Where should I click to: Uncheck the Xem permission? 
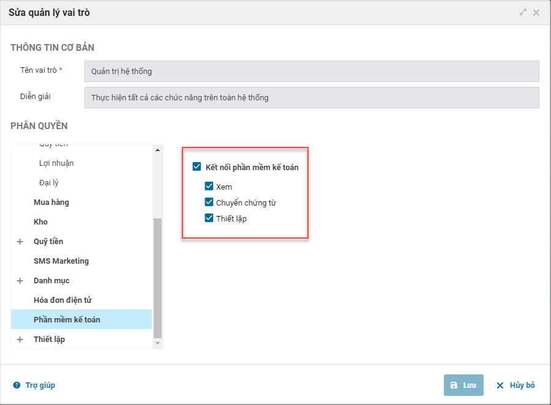click(209, 187)
